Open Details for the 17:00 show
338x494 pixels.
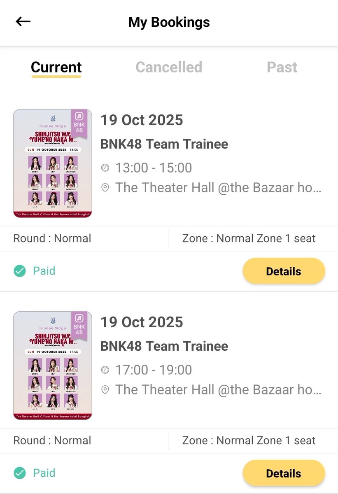[284, 473]
